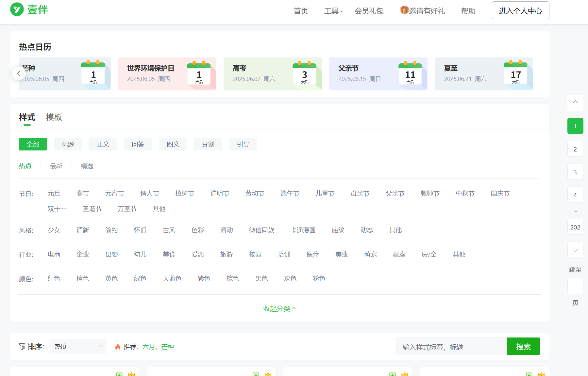This screenshot has height=376, width=588.
Task: Filter by 萌宠 industry
Action: tap(370, 254)
